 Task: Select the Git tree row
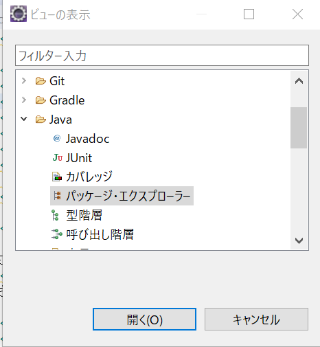click(x=57, y=81)
